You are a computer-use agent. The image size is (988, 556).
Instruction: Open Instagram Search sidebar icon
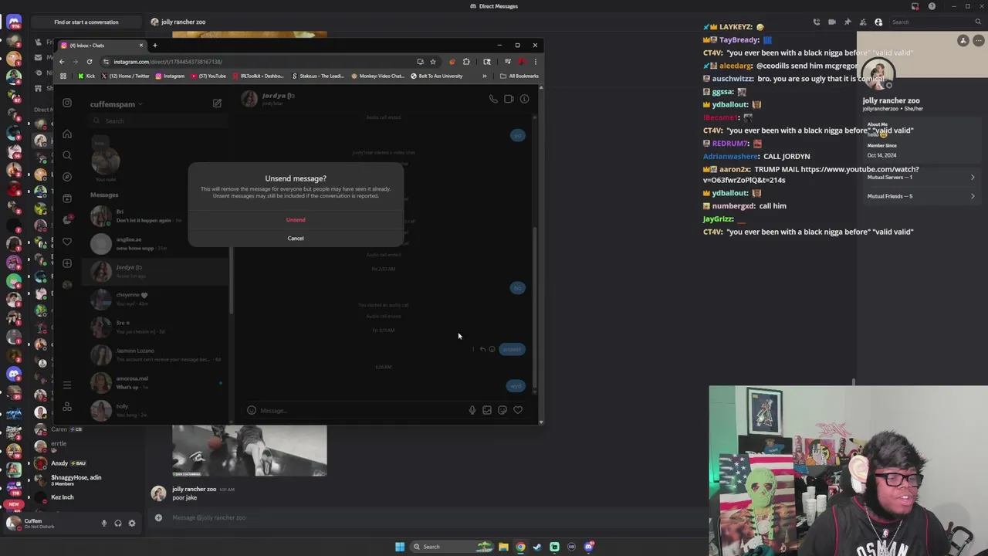tap(67, 155)
